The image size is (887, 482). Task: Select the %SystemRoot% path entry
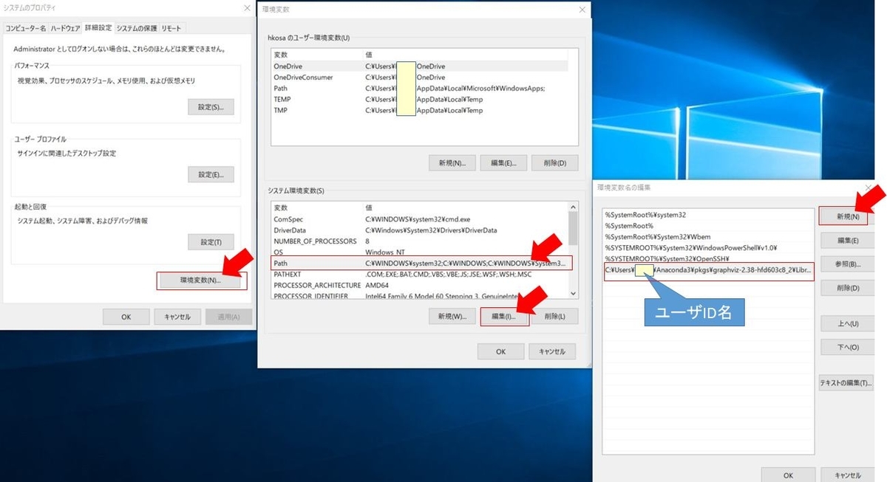709,226
